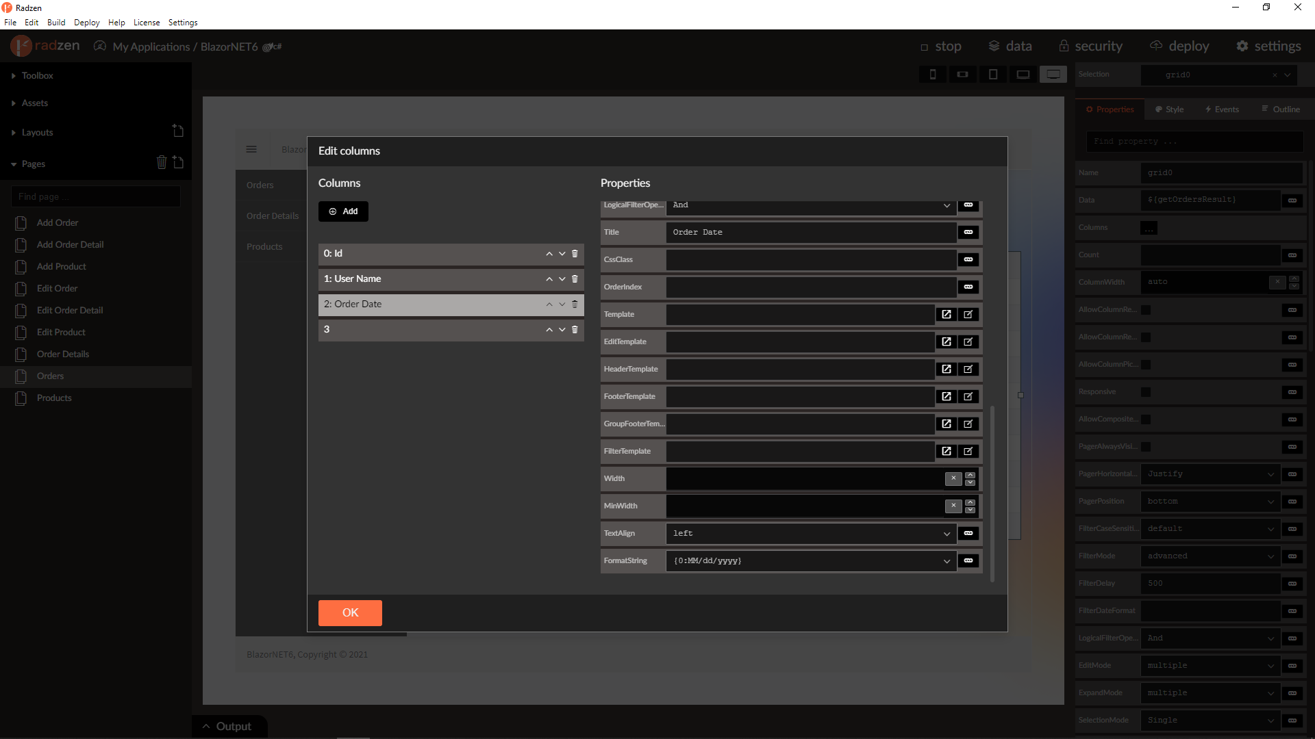The image size is (1315, 739).
Task: Click OK to confirm columns
Action: (x=350, y=612)
